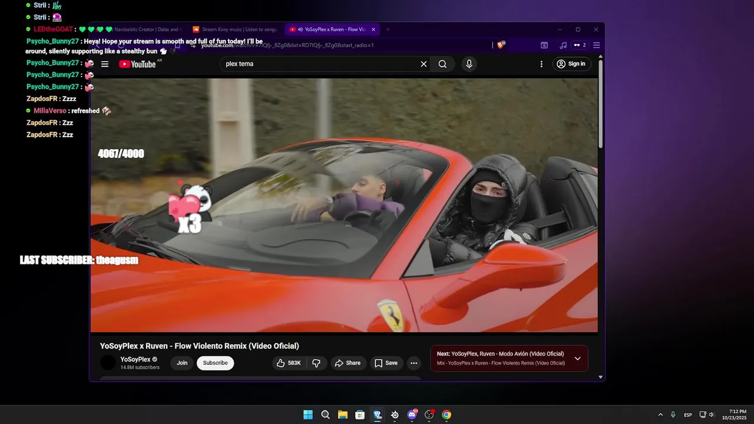The image size is (754, 424).
Task: Open the tray network icon
Action: 703,415
